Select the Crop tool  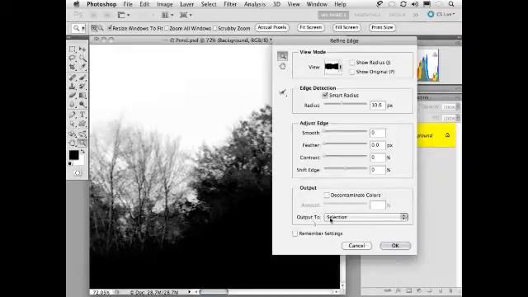pos(73,67)
